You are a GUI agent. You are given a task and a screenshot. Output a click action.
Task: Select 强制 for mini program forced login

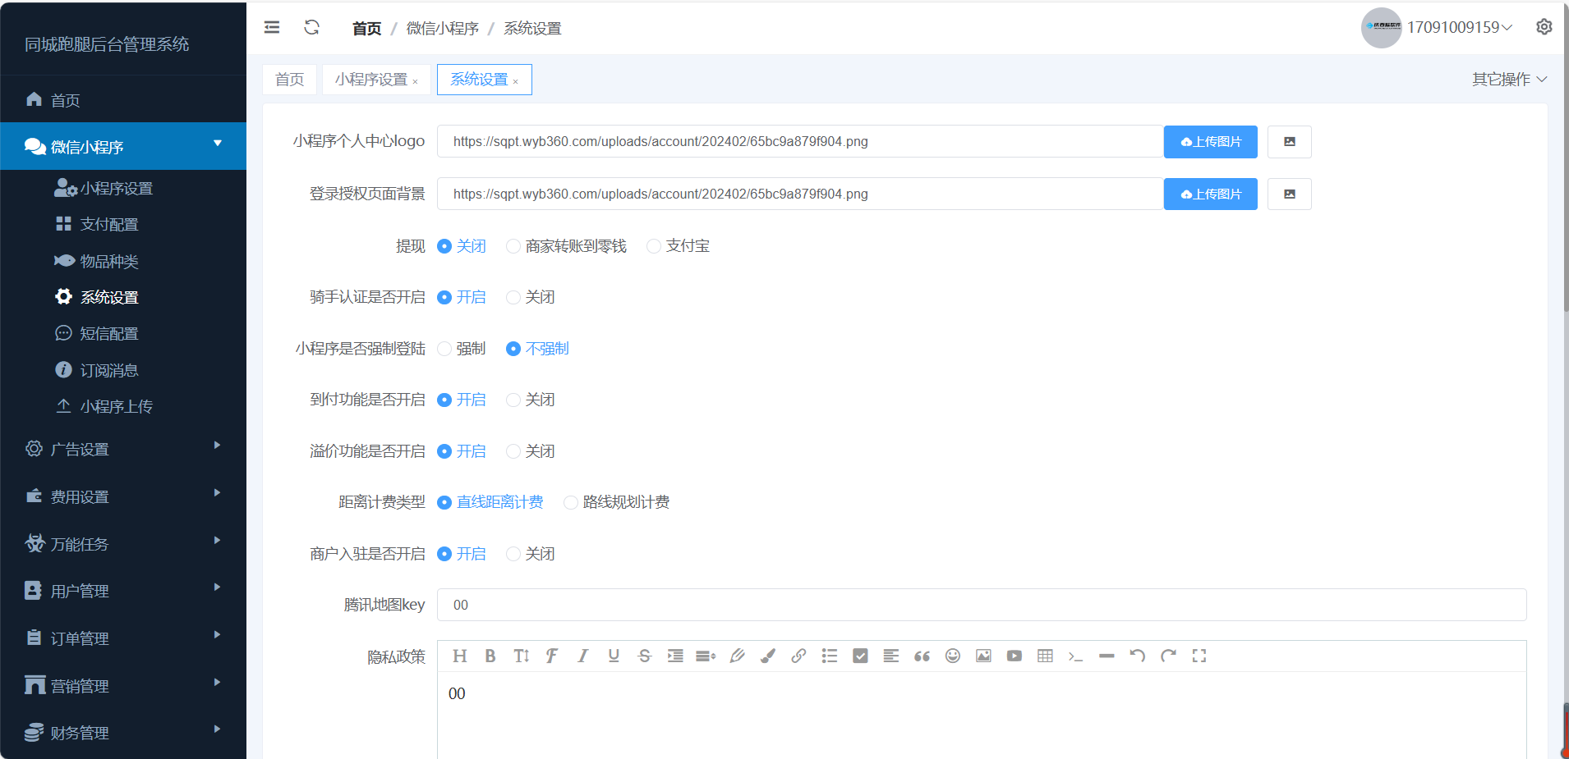pyautogui.click(x=444, y=349)
